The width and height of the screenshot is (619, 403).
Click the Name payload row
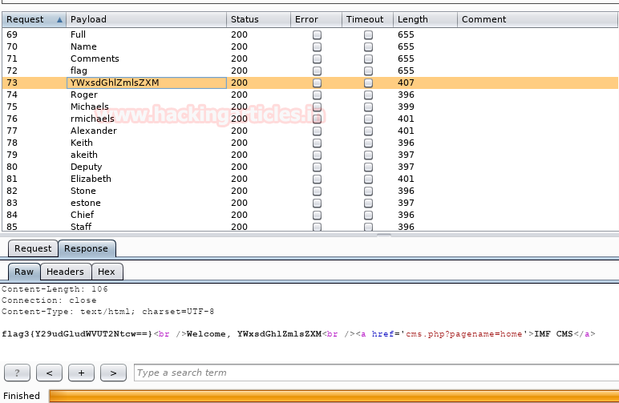click(x=309, y=46)
